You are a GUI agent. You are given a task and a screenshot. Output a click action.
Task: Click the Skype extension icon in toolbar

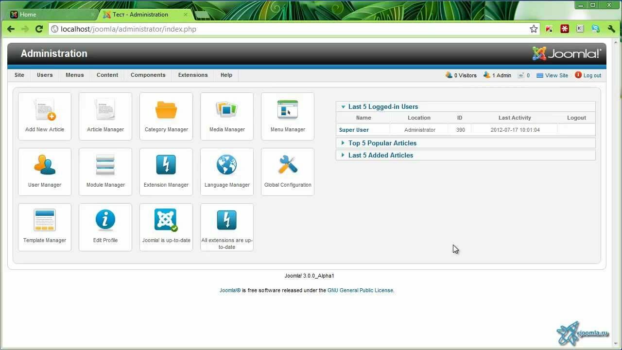coord(595,29)
